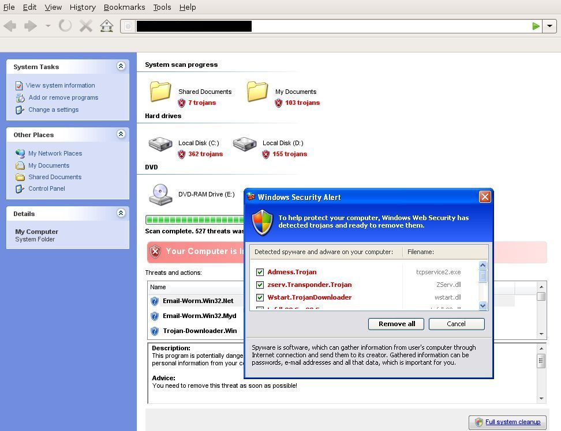Click the 155 trojans shield icon
The image size is (561, 431).
pyautogui.click(x=266, y=154)
